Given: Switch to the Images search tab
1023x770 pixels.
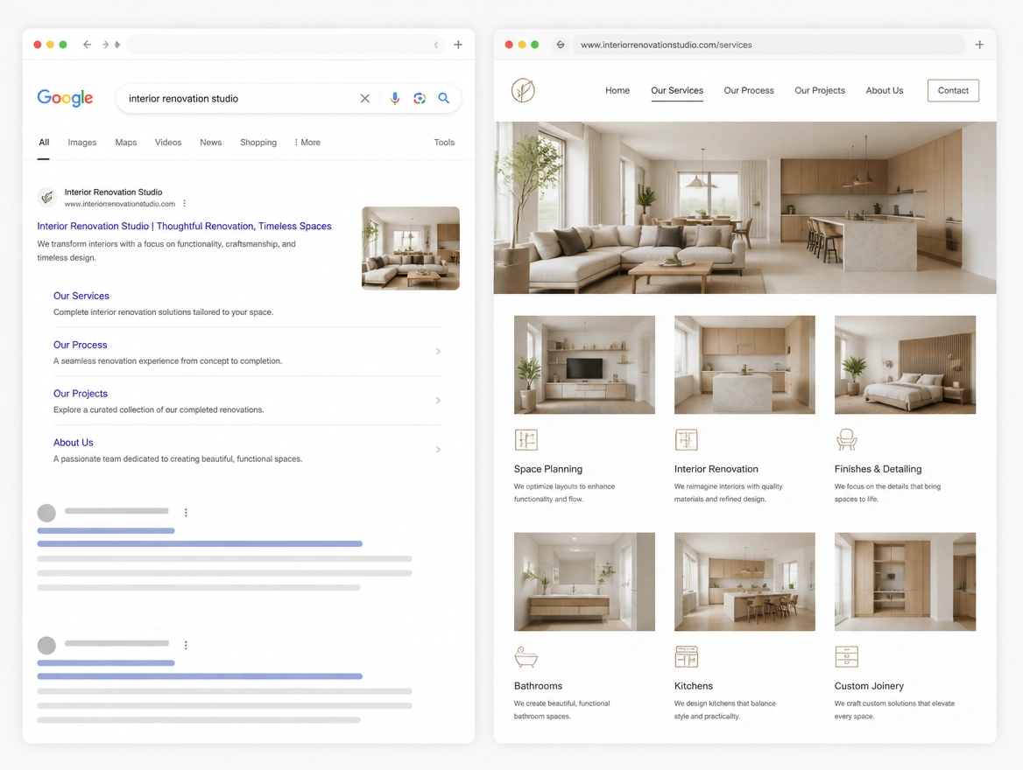Looking at the screenshot, I should 82,142.
